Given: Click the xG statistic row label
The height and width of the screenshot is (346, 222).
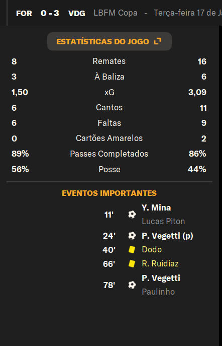Looking at the screenshot, I should (x=109, y=92).
